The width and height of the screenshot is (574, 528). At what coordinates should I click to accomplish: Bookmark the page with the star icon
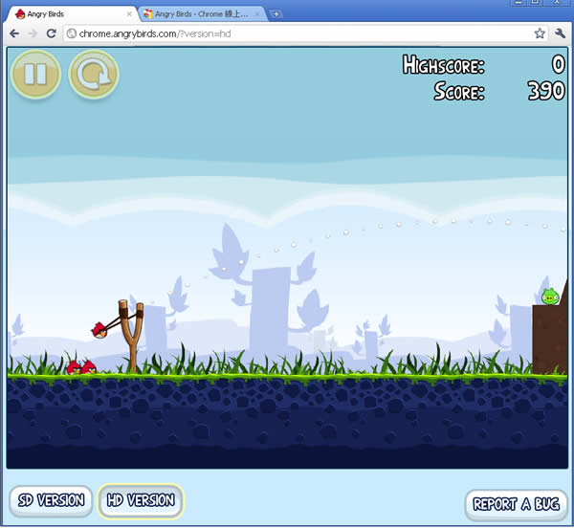click(x=540, y=33)
